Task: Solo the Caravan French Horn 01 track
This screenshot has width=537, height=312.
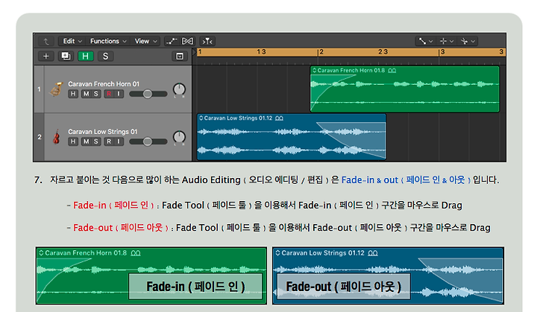Action: pyautogui.click(x=96, y=94)
